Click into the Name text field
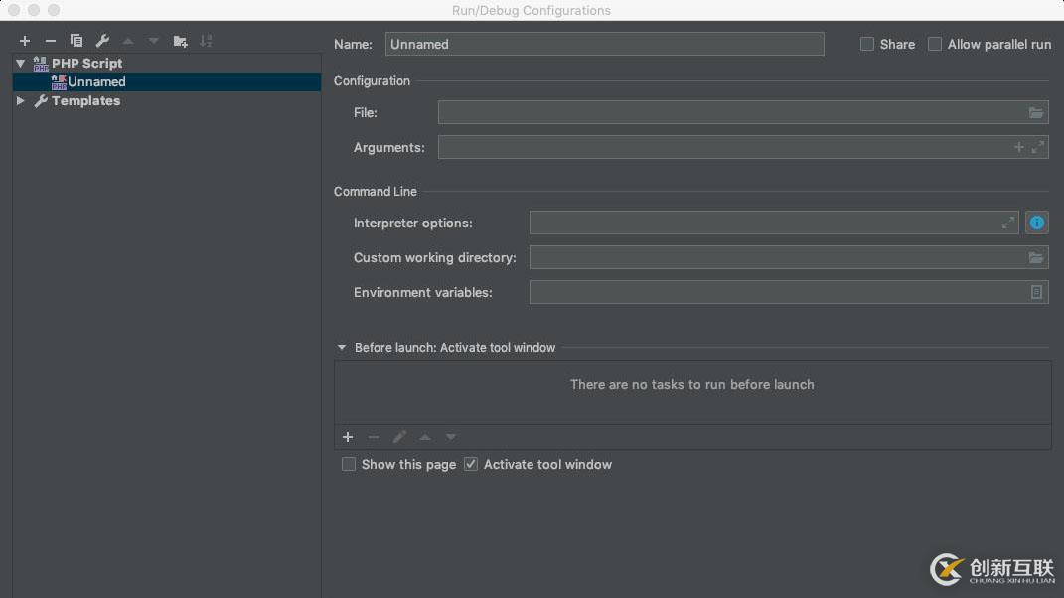Screen dimensions: 1064x598 (604, 44)
